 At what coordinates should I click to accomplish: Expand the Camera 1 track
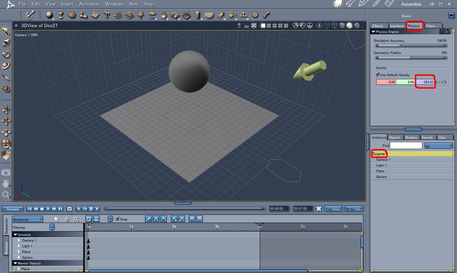click(19, 240)
